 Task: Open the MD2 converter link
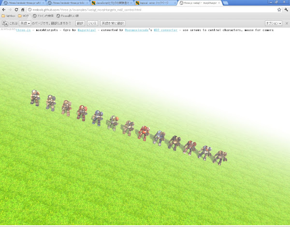coord(165,30)
